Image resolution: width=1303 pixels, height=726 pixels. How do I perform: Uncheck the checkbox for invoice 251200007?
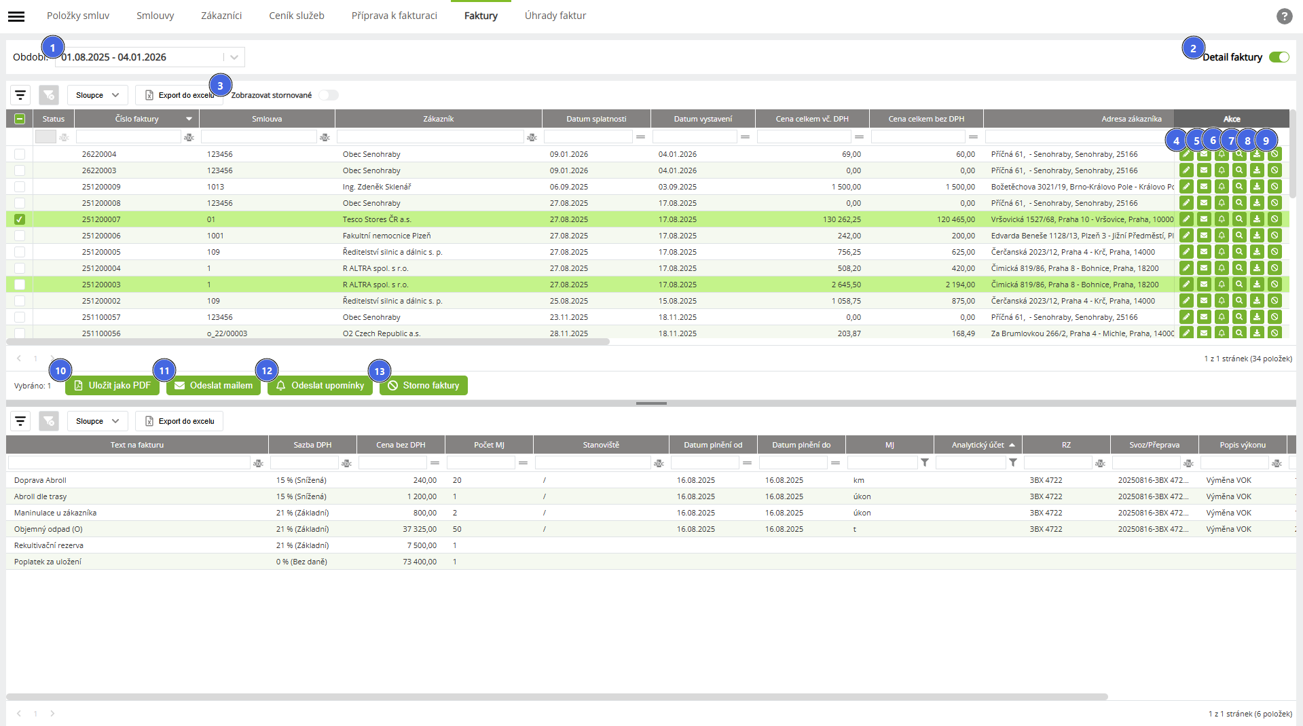(20, 219)
